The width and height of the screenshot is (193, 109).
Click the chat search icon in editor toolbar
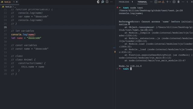pyautogui.click(x=103, y=2)
